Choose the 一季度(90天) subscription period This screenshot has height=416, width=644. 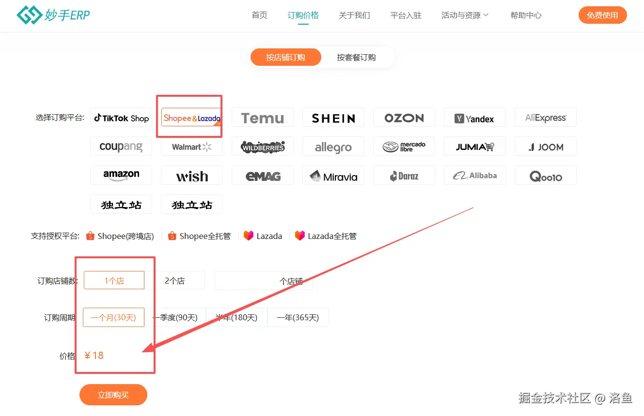tap(175, 318)
